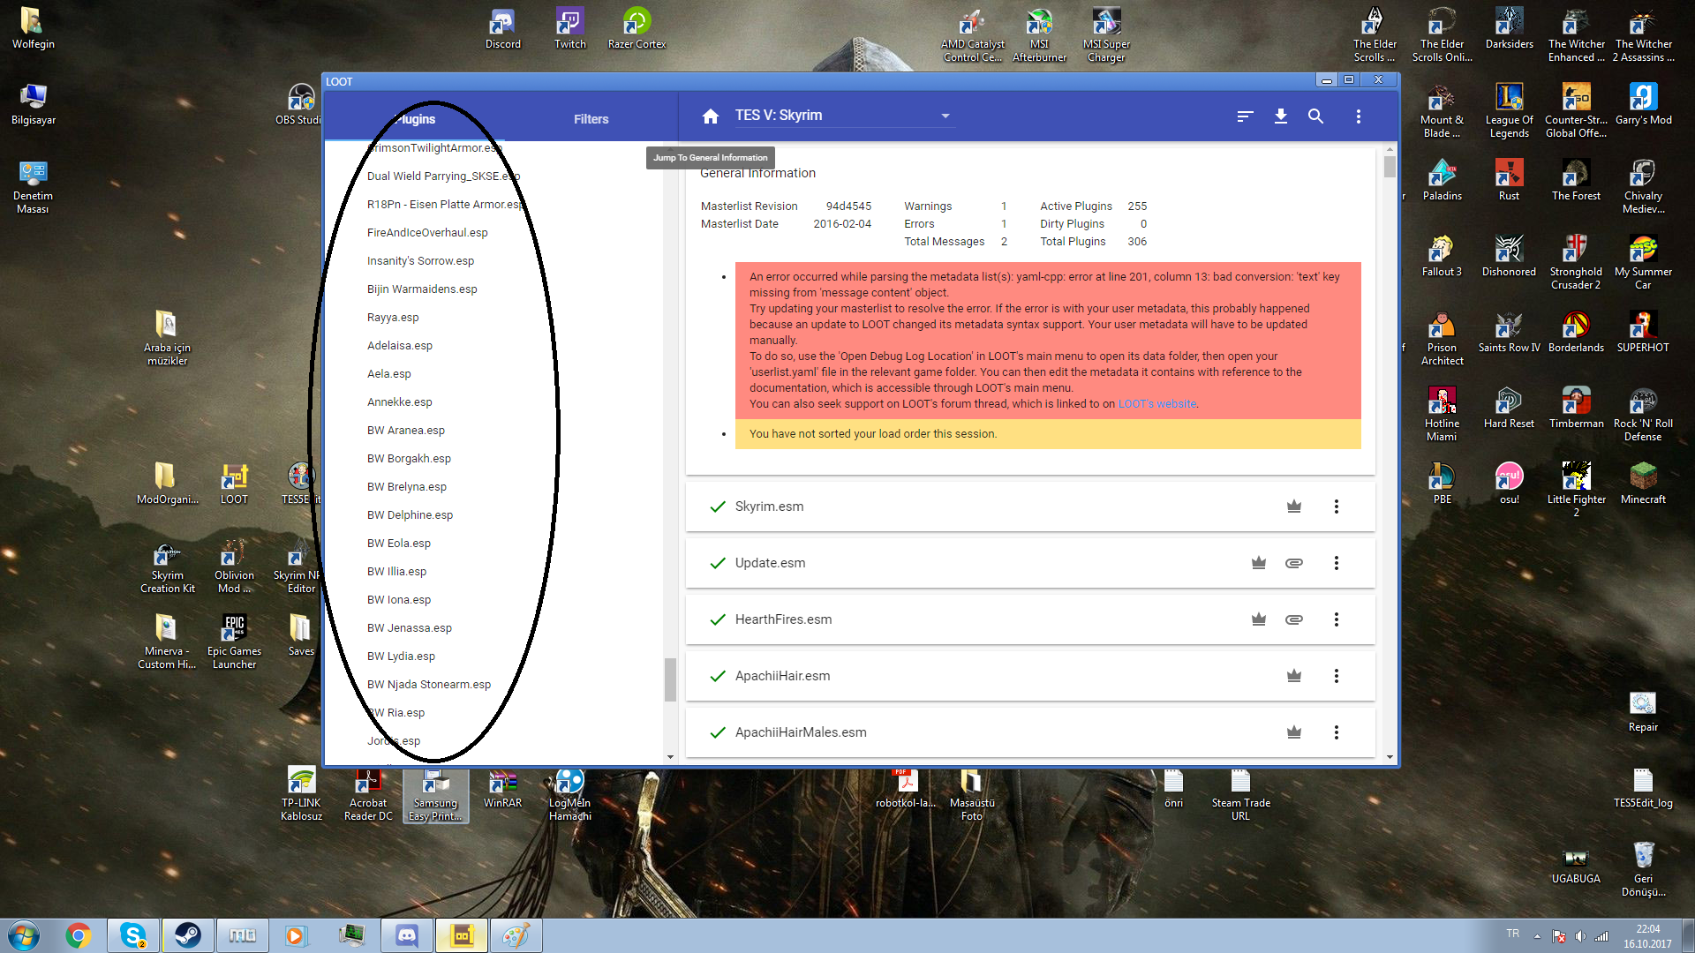Click the main content scrollbar up arrow
This screenshot has width=1695, height=953.
1390,149
